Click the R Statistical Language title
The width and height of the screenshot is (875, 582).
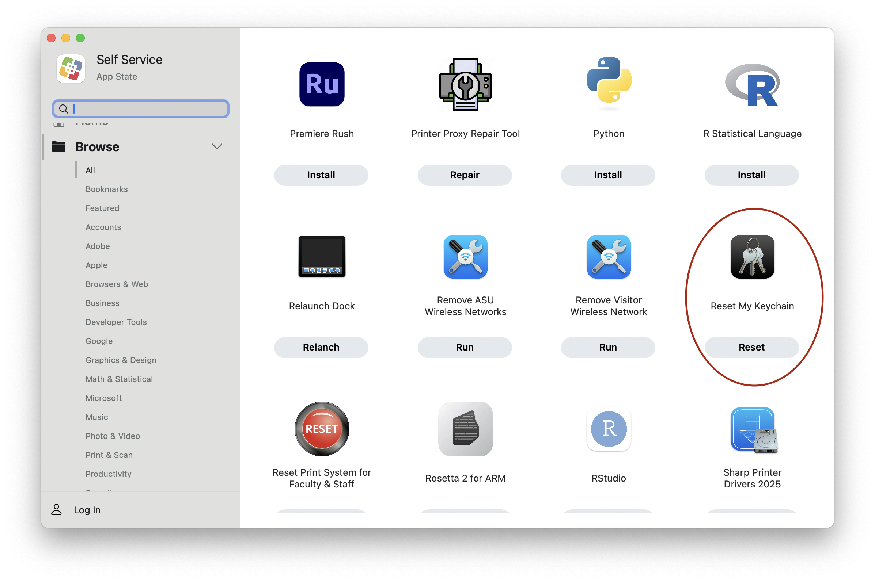click(x=752, y=133)
